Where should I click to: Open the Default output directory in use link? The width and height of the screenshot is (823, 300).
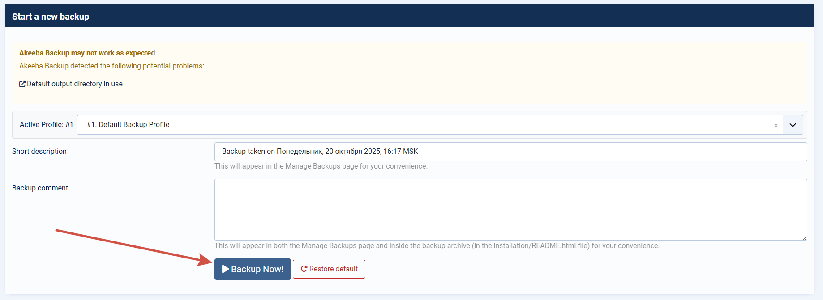(x=75, y=84)
